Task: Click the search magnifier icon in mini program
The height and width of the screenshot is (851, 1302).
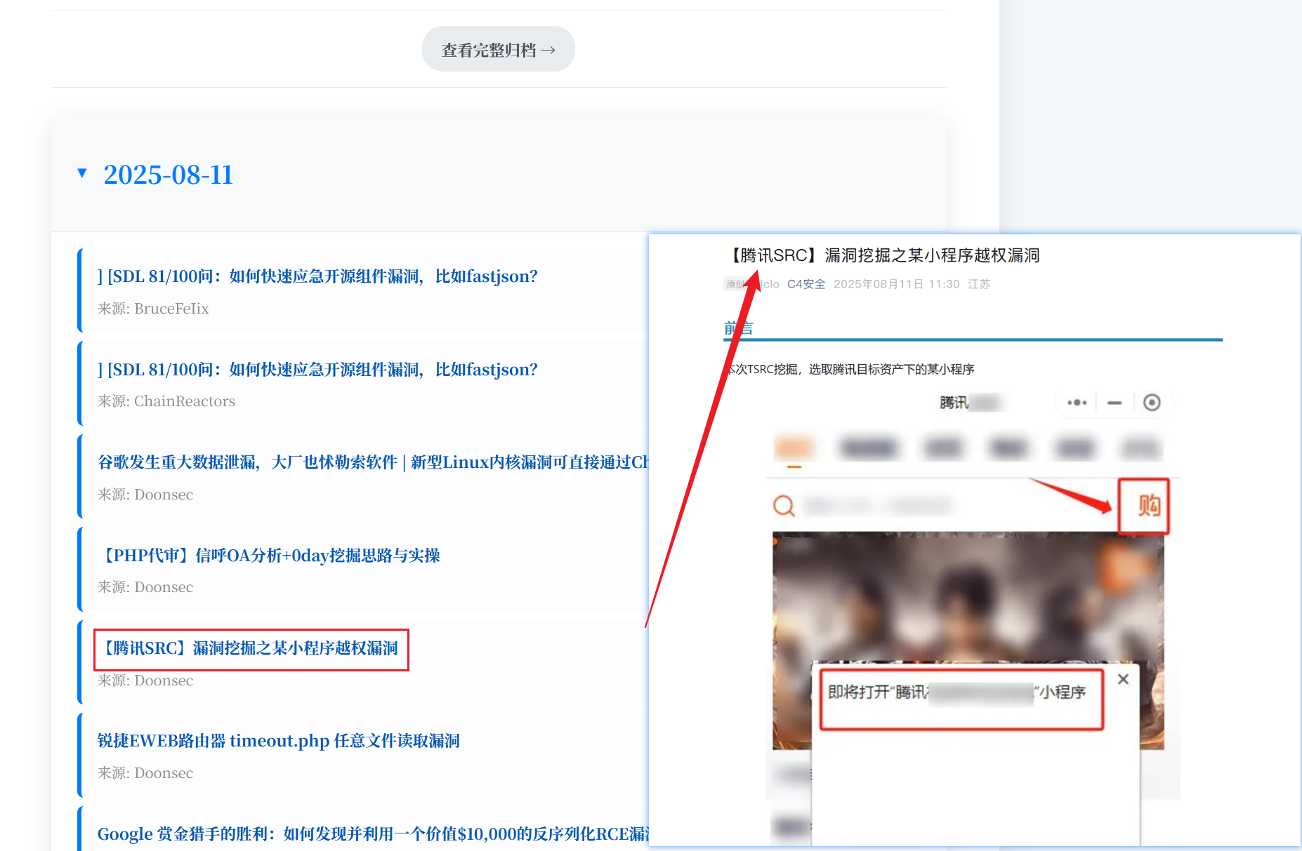Action: coord(784,505)
